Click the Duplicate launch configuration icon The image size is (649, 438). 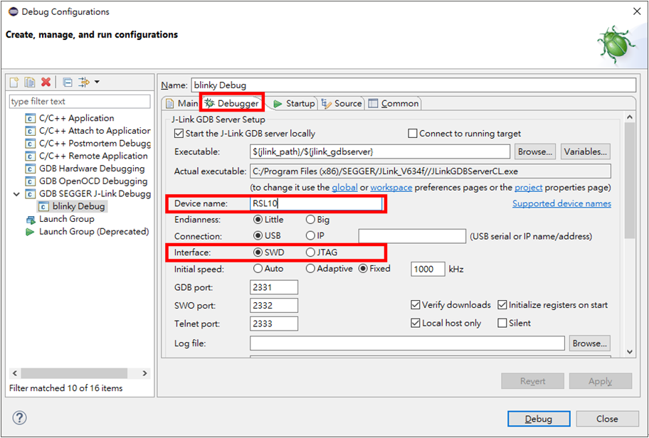tap(29, 82)
